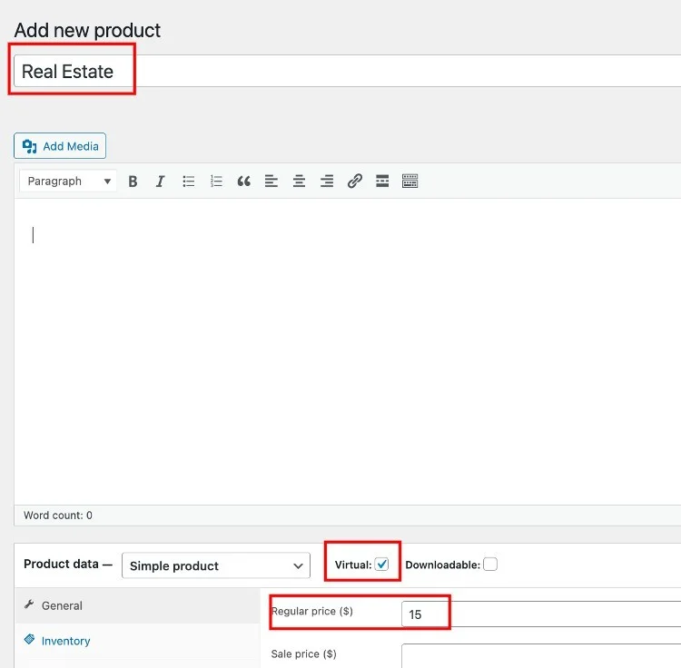Click the Add new product heading

(87, 30)
